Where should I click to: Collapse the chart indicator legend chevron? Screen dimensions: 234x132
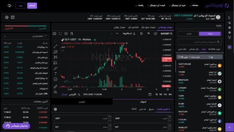[x=63, y=51]
